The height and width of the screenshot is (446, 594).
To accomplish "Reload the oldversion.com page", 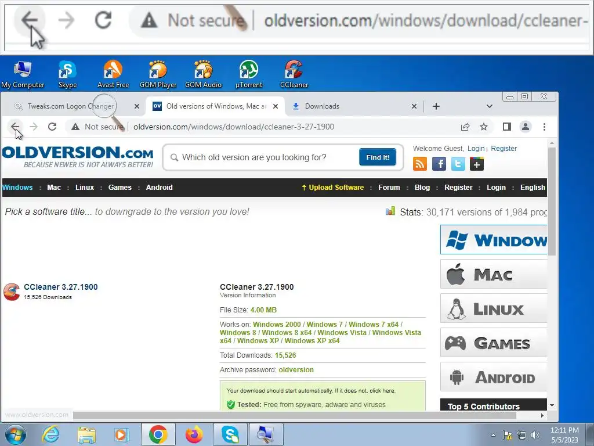I will pos(52,127).
